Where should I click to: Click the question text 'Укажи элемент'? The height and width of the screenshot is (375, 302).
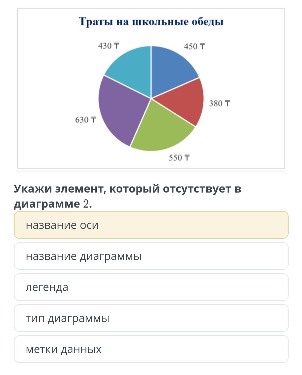coord(59,189)
